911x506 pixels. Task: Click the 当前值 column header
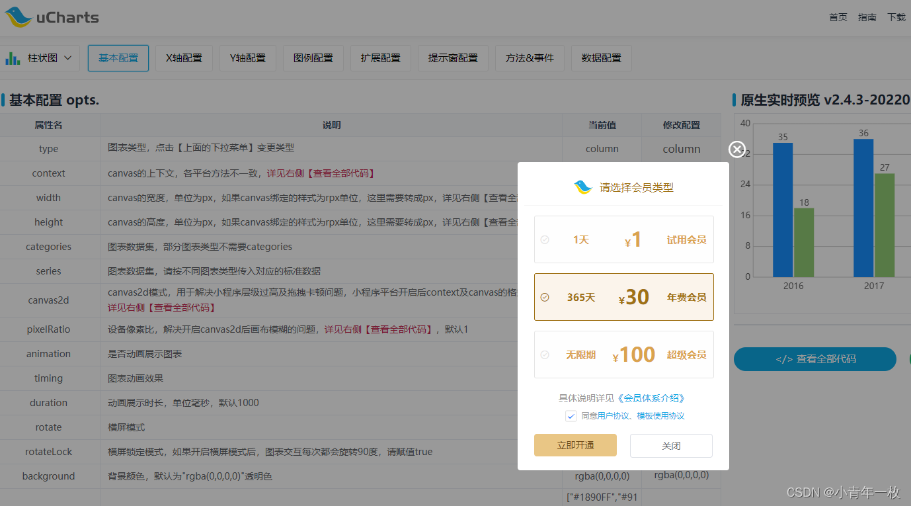[x=602, y=125]
